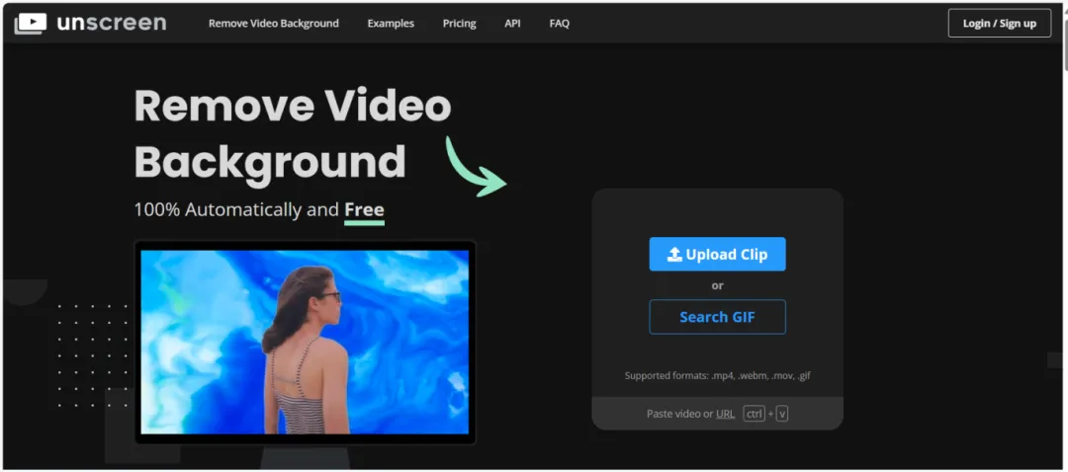Click the 'ctrl' key badge
The width and height of the screenshot is (1068, 472).
pyautogui.click(x=754, y=414)
